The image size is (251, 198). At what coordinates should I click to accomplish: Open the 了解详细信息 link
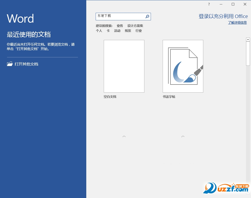click(237, 23)
